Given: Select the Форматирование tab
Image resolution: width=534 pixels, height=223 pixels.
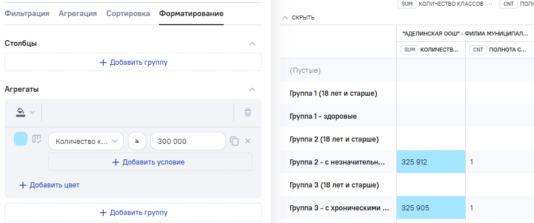Looking at the screenshot, I should pyautogui.click(x=192, y=14).
